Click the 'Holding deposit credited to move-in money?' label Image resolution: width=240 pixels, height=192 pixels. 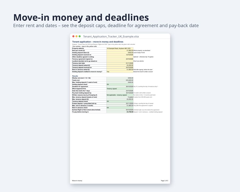tap(87, 72)
